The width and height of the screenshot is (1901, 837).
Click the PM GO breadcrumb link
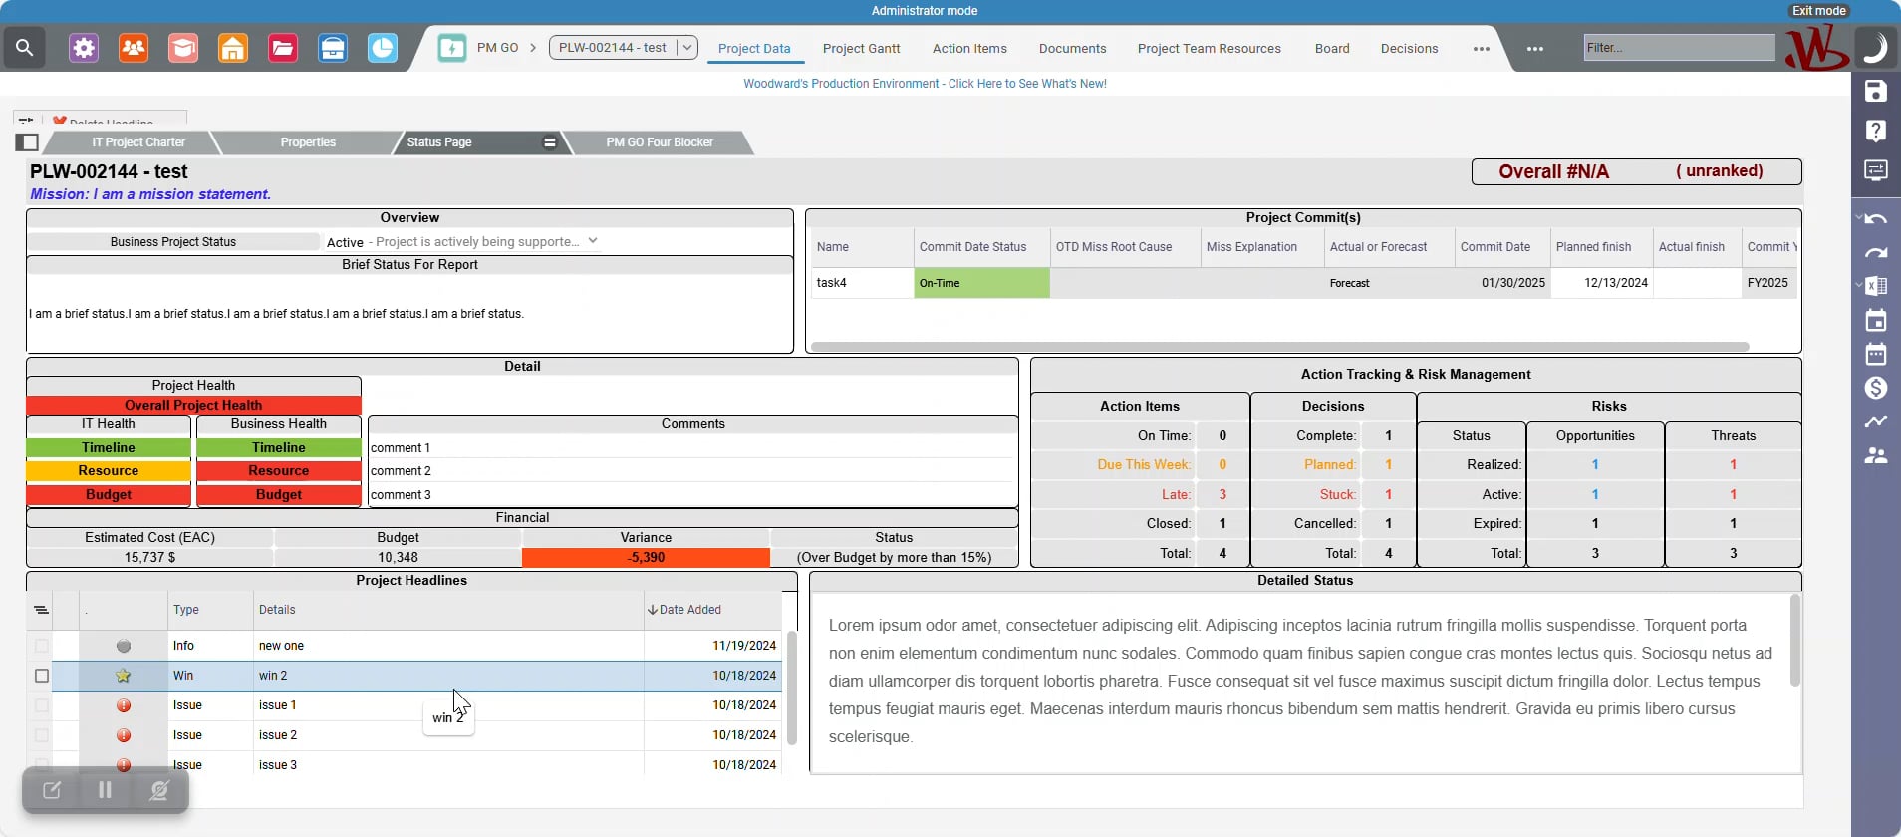click(x=498, y=48)
